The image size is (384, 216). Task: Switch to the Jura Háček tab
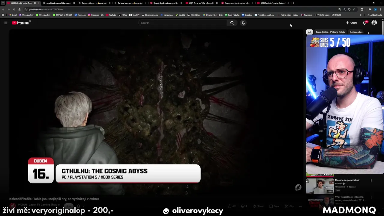tap(58, 3)
